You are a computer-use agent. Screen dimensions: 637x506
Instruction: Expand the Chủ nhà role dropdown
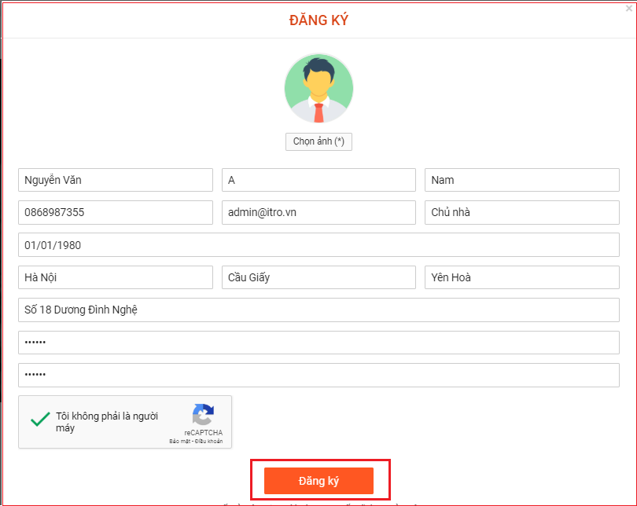521,212
